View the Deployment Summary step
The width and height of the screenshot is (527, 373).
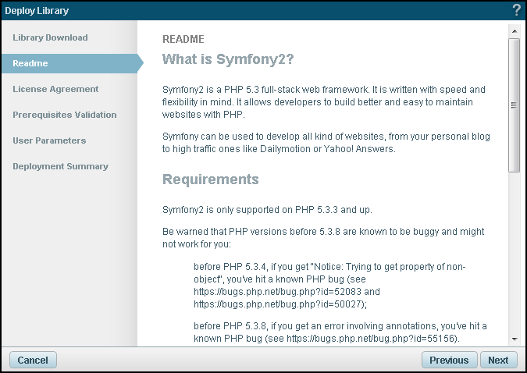[x=60, y=166]
